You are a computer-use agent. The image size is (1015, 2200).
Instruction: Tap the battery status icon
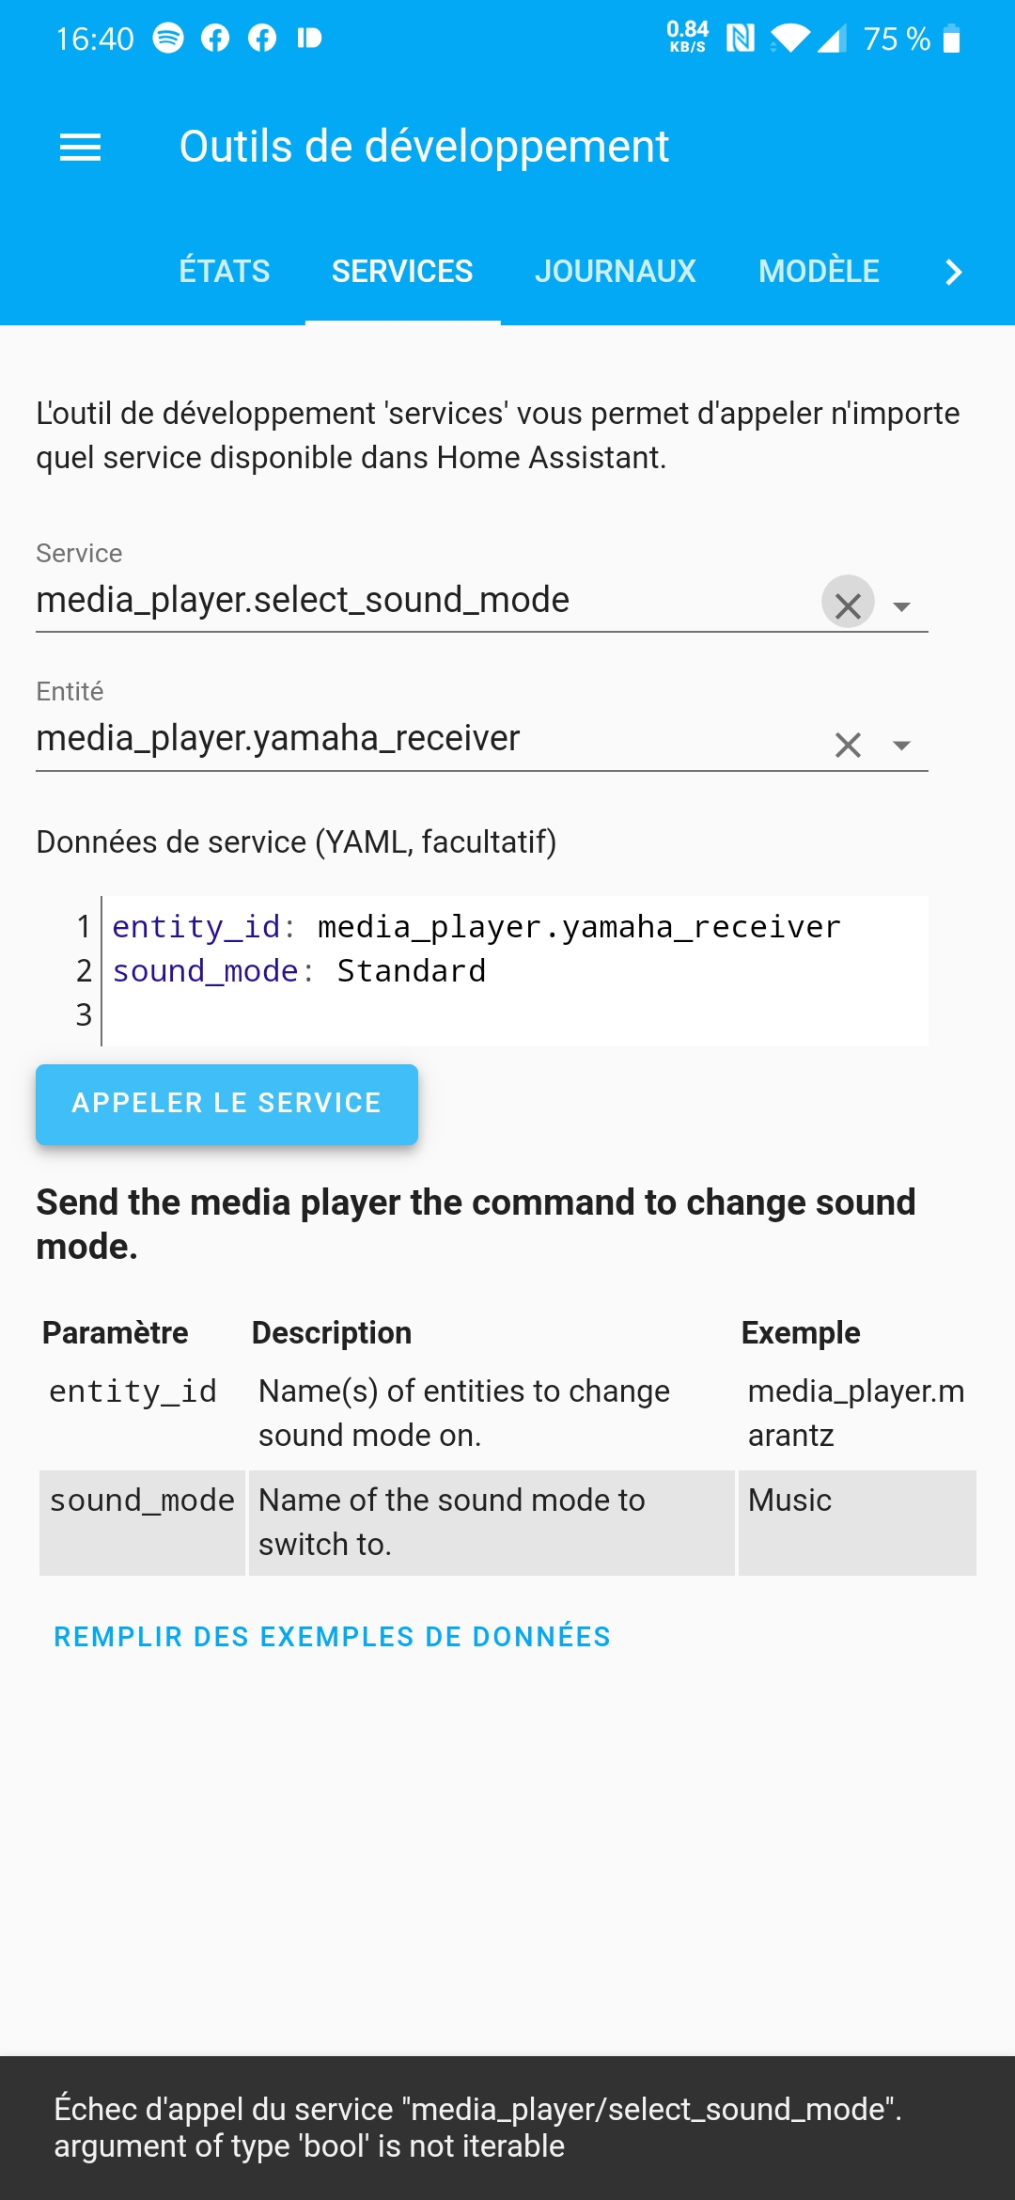click(x=951, y=39)
